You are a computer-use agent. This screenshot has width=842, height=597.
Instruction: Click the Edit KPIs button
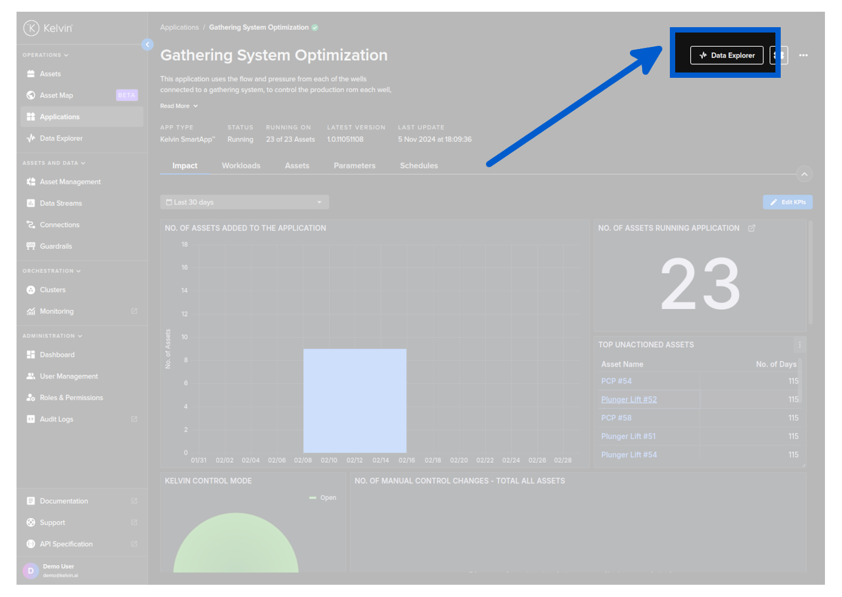click(787, 203)
